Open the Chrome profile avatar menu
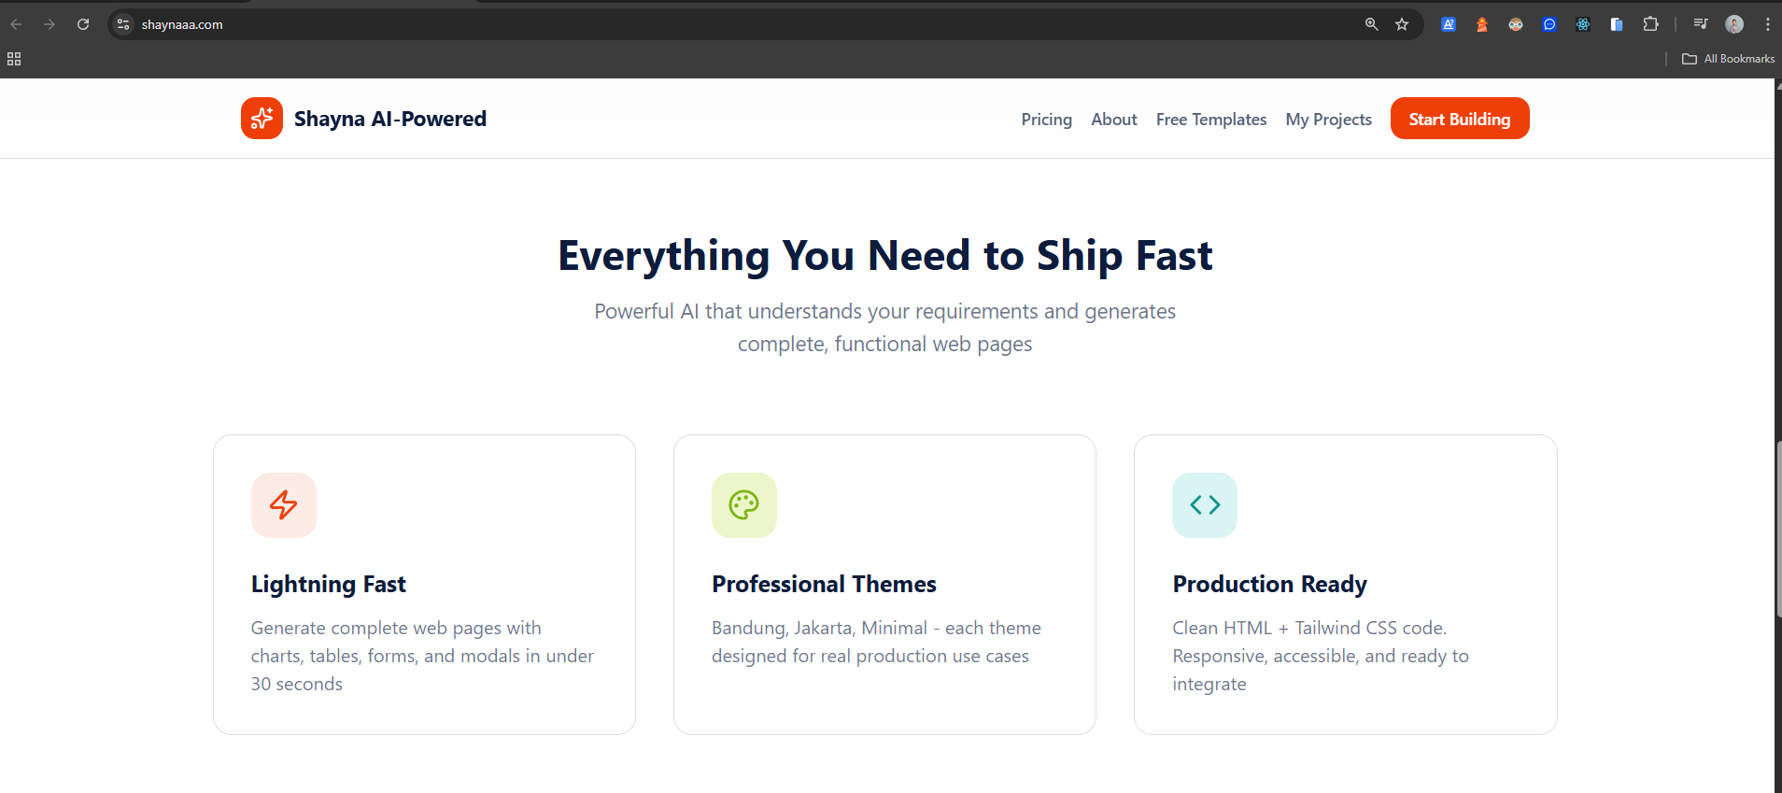 [1734, 25]
